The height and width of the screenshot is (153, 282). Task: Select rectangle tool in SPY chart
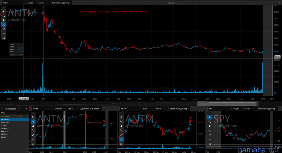click(x=209, y=144)
